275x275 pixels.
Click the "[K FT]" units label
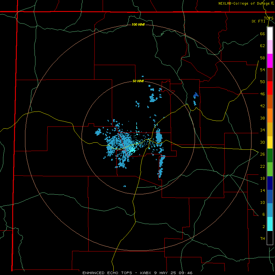coord(258,21)
